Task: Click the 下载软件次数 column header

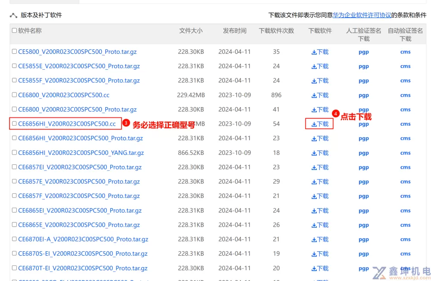Action: click(x=276, y=31)
